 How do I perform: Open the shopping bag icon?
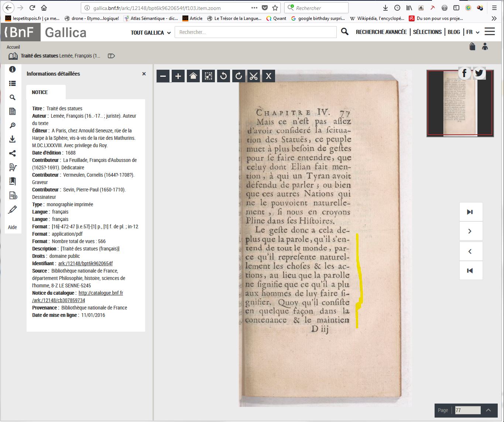(x=472, y=46)
